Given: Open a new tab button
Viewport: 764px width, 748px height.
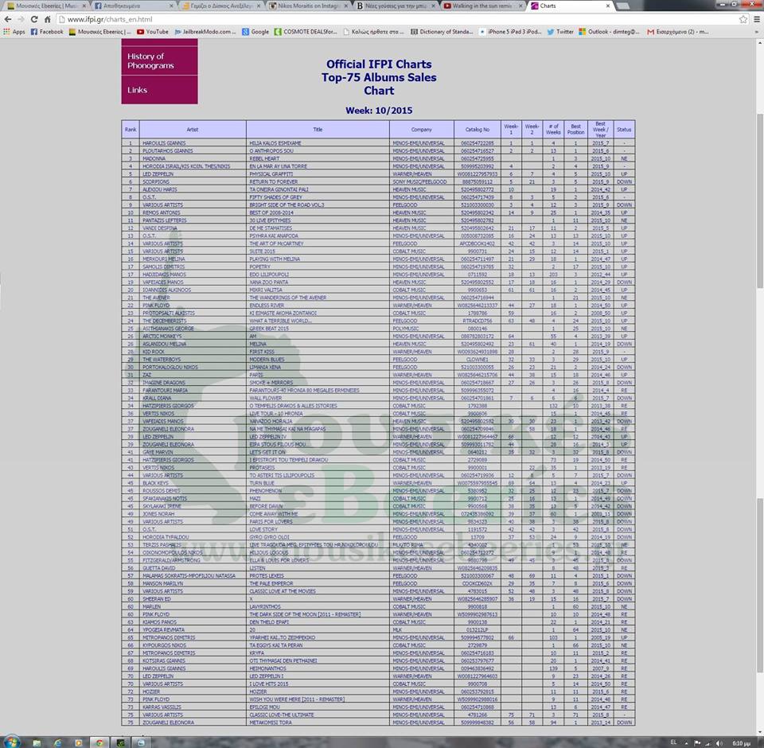Looking at the screenshot, I should pyautogui.click(x=622, y=6).
